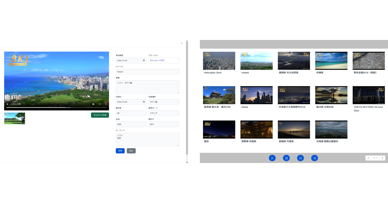Click the 音声モード field showing ステレオ
The height and width of the screenshot is (203, 388).
point(164,113)
